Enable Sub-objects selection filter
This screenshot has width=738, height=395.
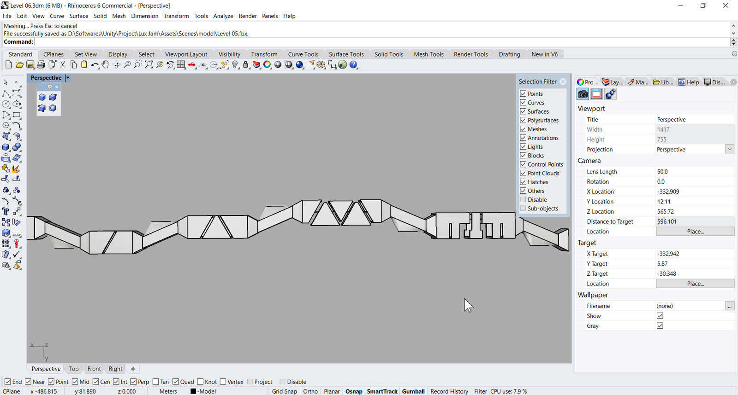pyautogui.click(x=524, y=209)
